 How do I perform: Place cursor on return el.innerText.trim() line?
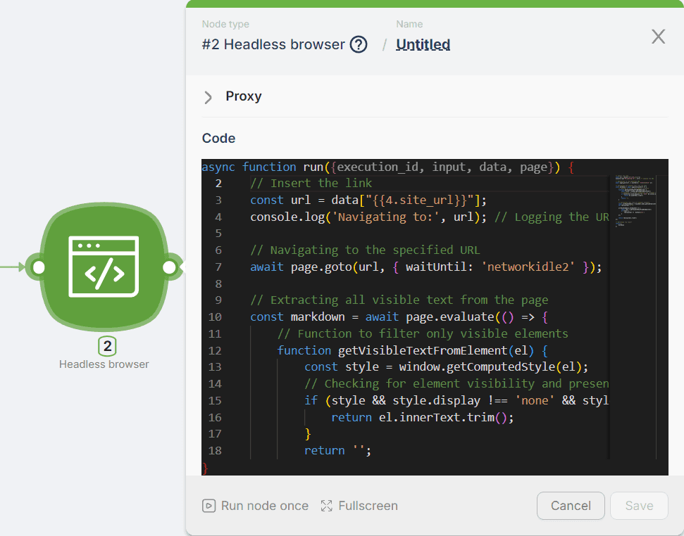pyautogui.click(x=423, y=417)
